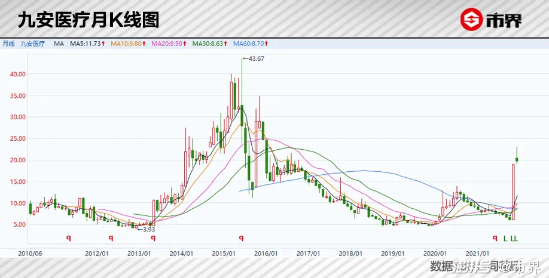Viewport: 549px width, 278px height.
Task: Open the 月线 period selector
Action: tap(8, 44)
